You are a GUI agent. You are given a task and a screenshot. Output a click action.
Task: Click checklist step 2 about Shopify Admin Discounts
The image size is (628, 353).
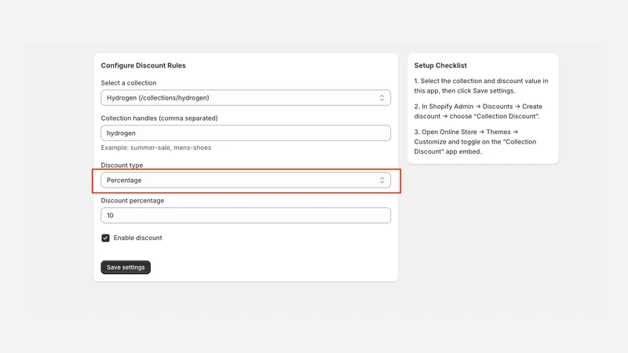tap(478, 111)
